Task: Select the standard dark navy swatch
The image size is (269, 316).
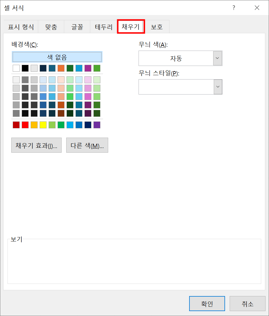Action: click(88, 125)
